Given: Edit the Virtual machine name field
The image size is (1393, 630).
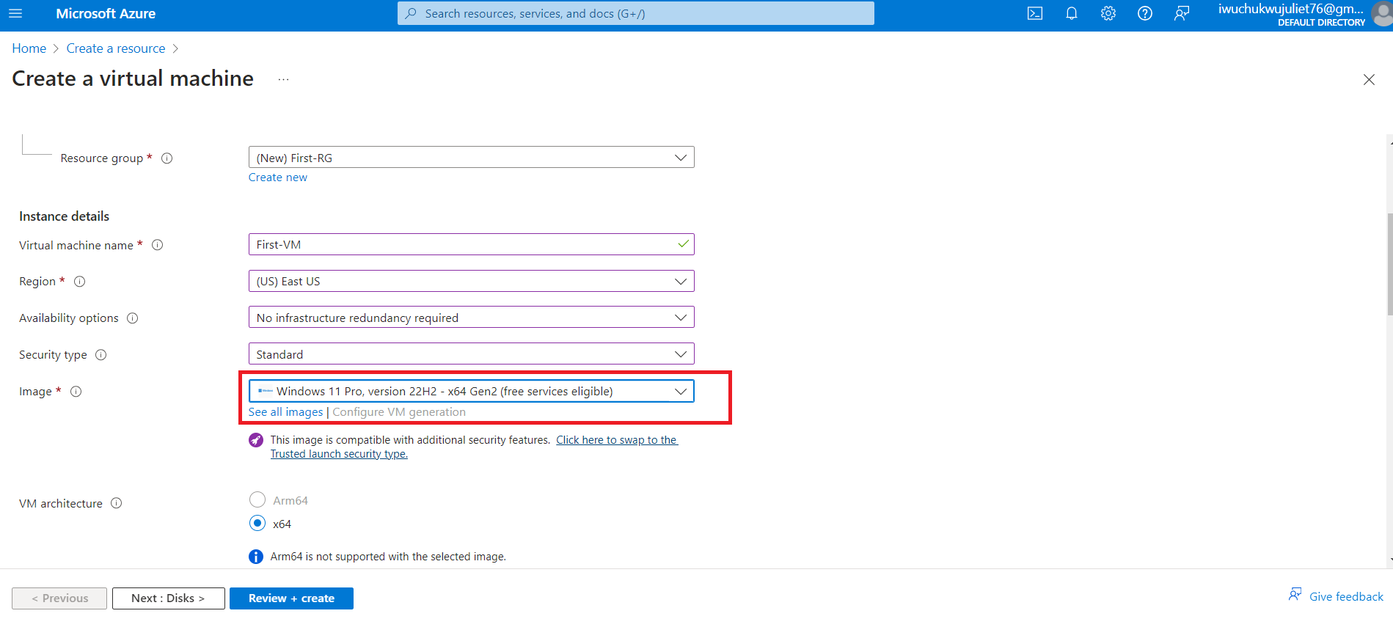Looking at the screenshot, I should [472, 245].
